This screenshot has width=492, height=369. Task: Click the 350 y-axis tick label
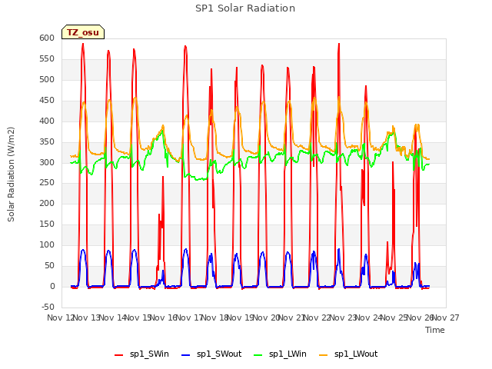pos(47,141)
